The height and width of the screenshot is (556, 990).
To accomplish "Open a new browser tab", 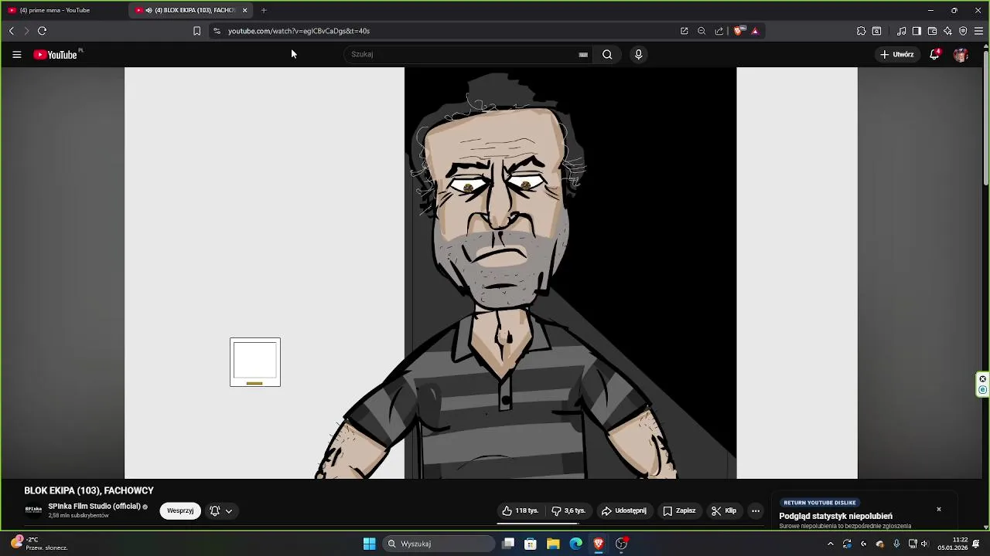I will coord(264,10).
